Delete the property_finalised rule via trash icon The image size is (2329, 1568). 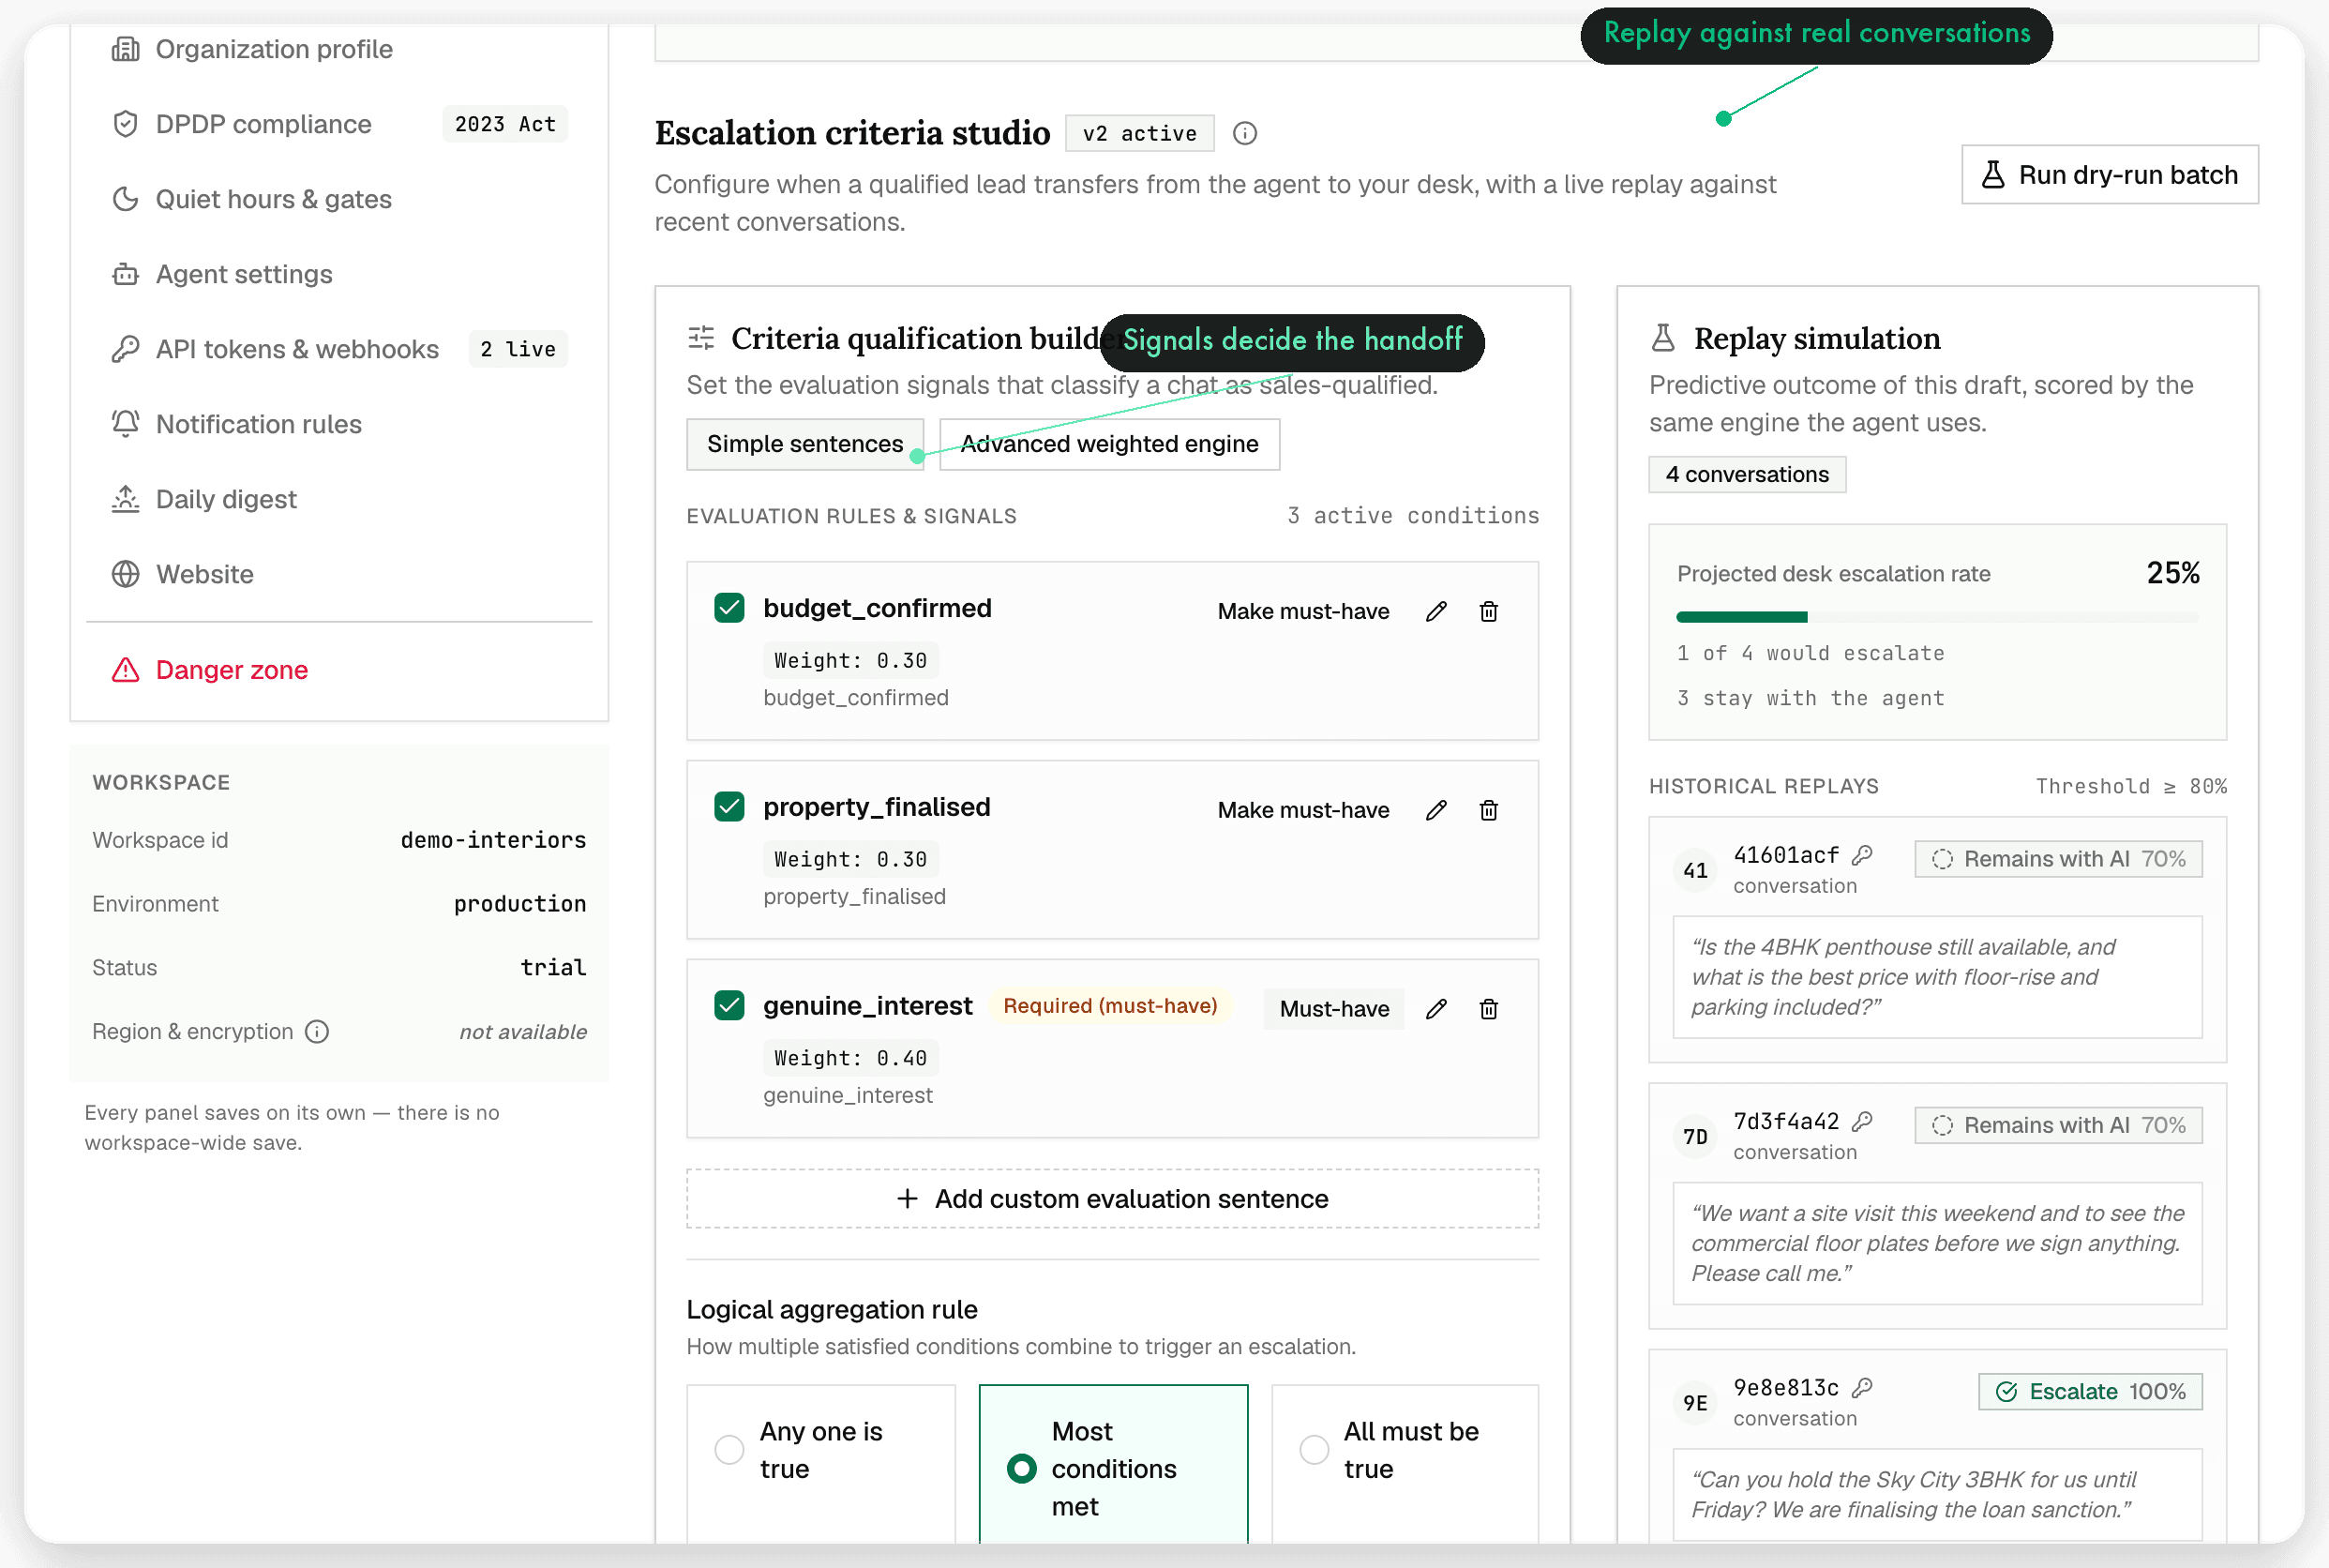(x=1488, y=810)
